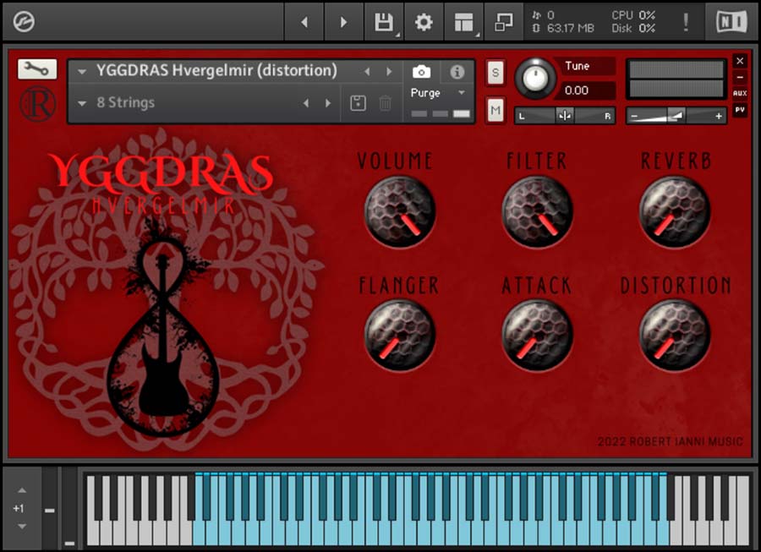This screenshot has height=552, width=761.
Task: Click the FILTER knob
Action: [537, 211]
